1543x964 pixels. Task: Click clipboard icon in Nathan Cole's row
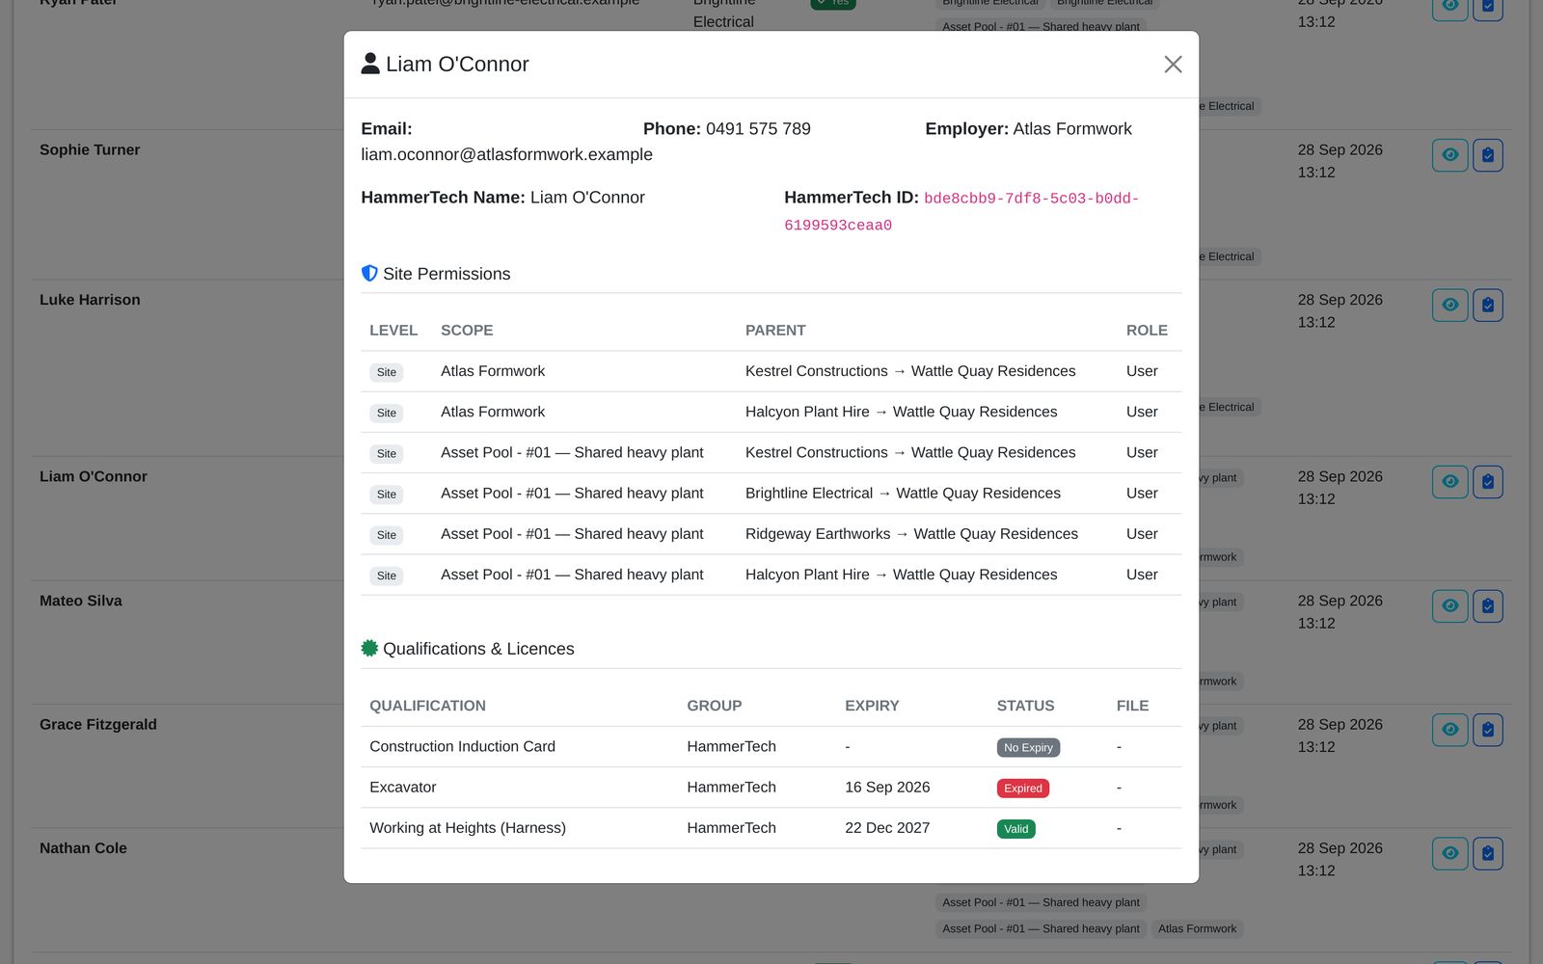click(x=1488, y=854)
